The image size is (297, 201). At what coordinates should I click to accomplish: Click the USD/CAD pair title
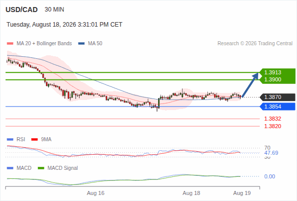(22, 10)
